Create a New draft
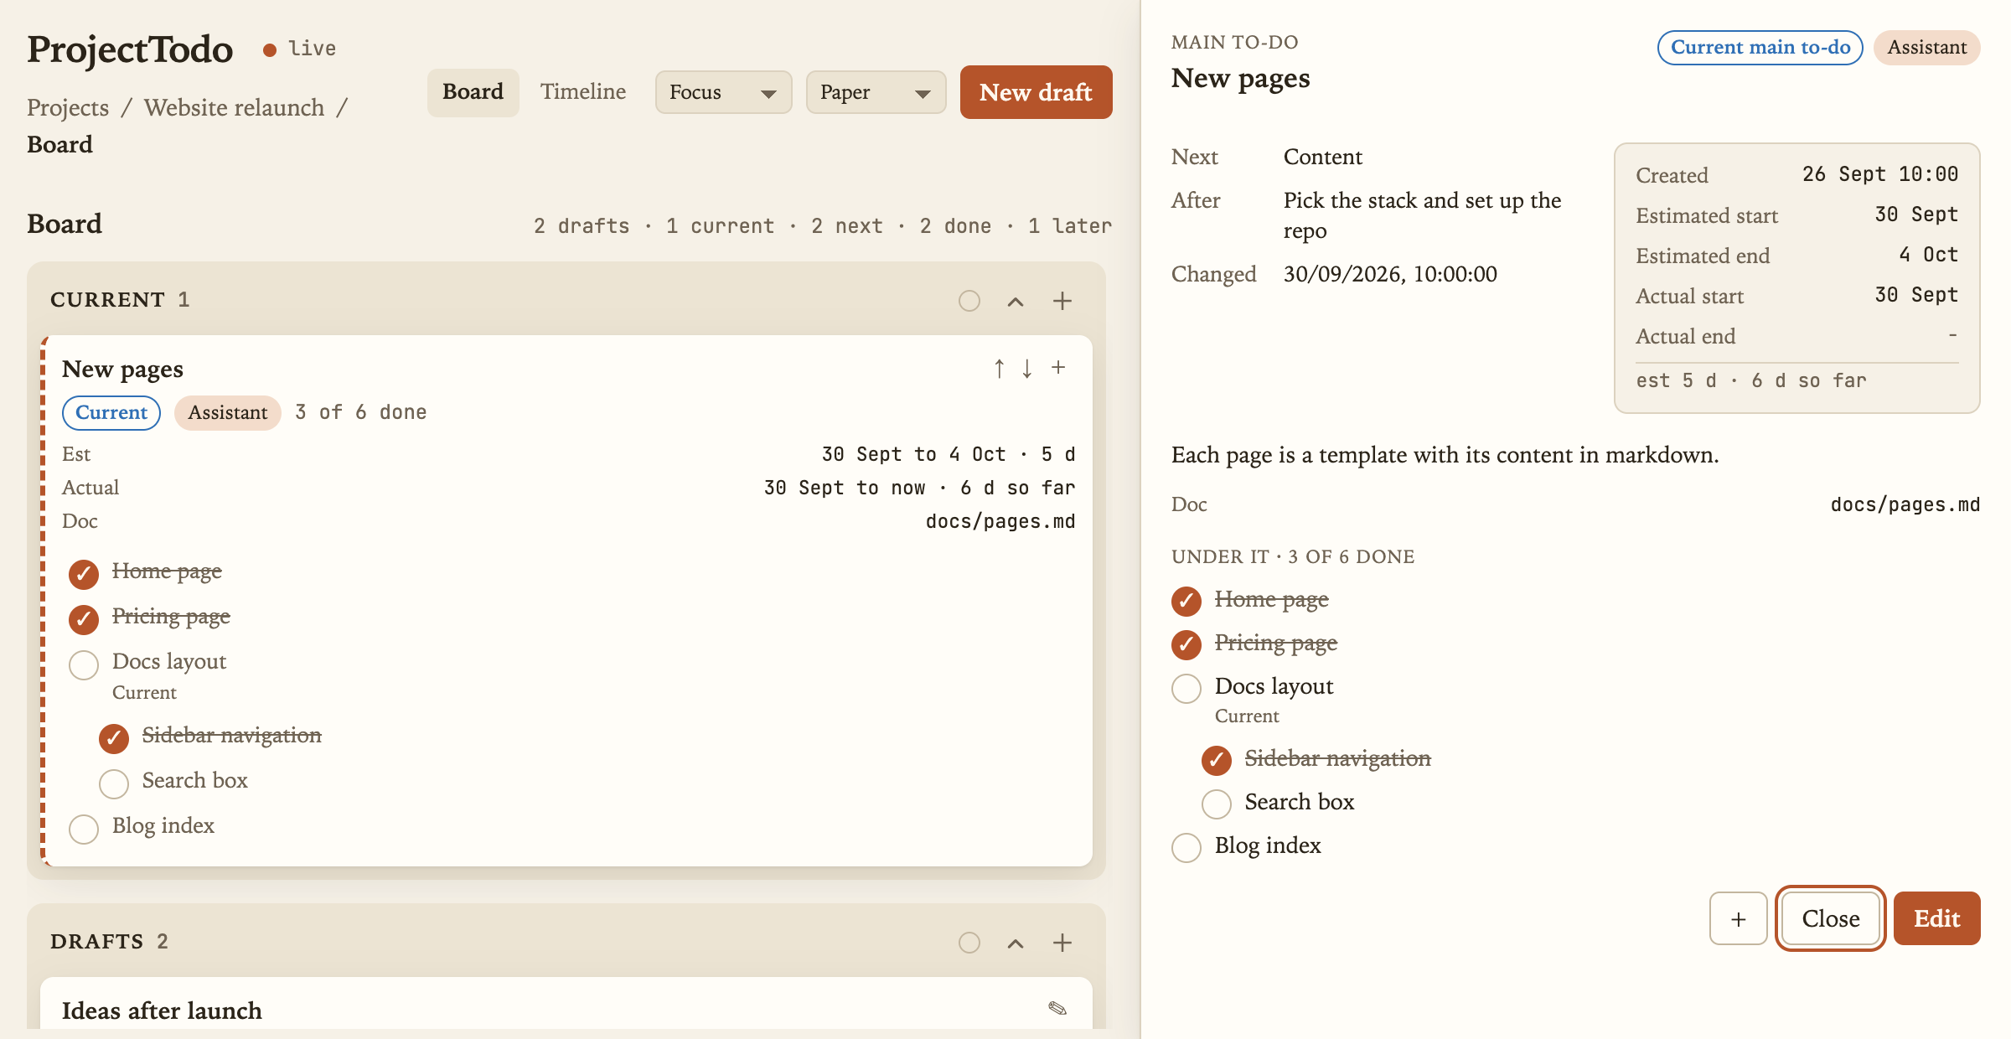This screenshot has height=1039, width=2011. [x=1036, y=92]
